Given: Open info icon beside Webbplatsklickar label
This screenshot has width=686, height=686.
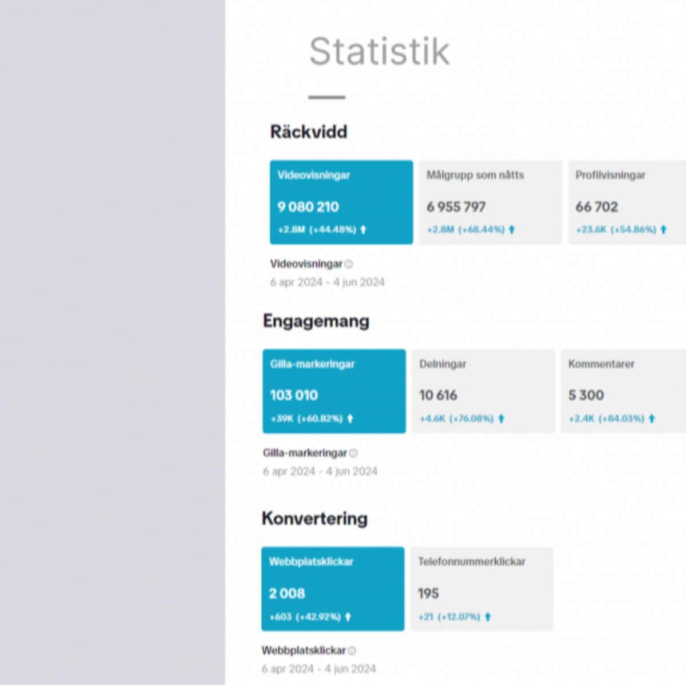Looking at the screenshot, I should pyautogui.click(x=352, y=651).
